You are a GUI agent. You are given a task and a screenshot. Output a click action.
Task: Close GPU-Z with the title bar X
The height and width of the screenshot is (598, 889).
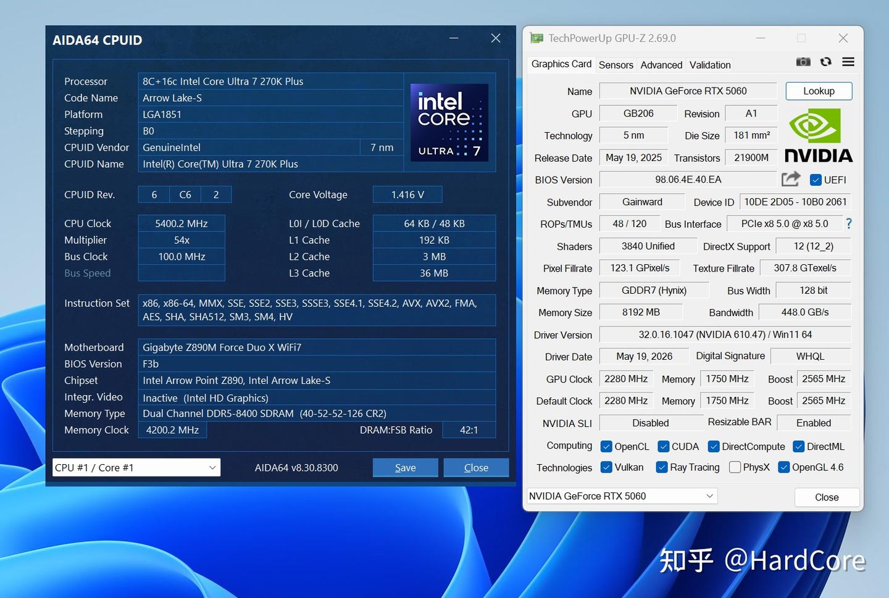[x=843, y=38]
